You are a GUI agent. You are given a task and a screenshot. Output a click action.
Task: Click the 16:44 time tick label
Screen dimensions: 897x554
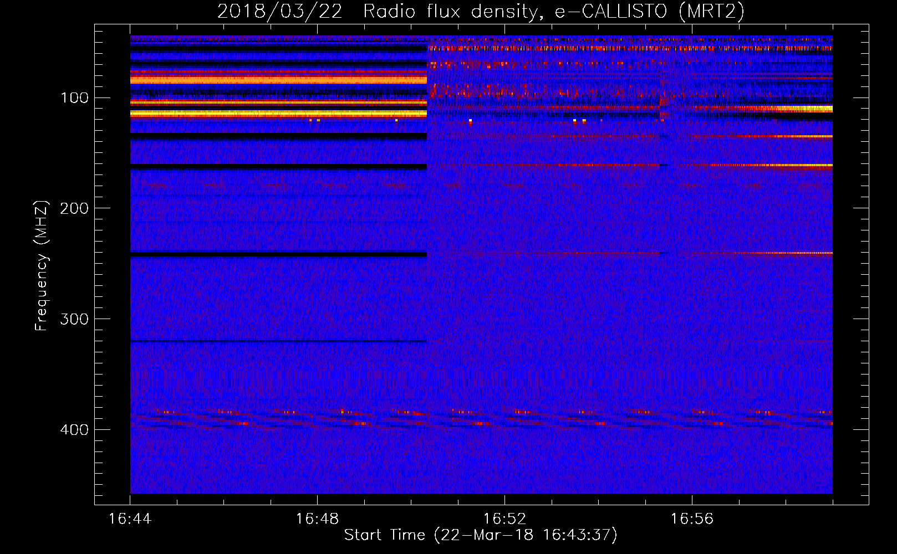coord(130,519)
